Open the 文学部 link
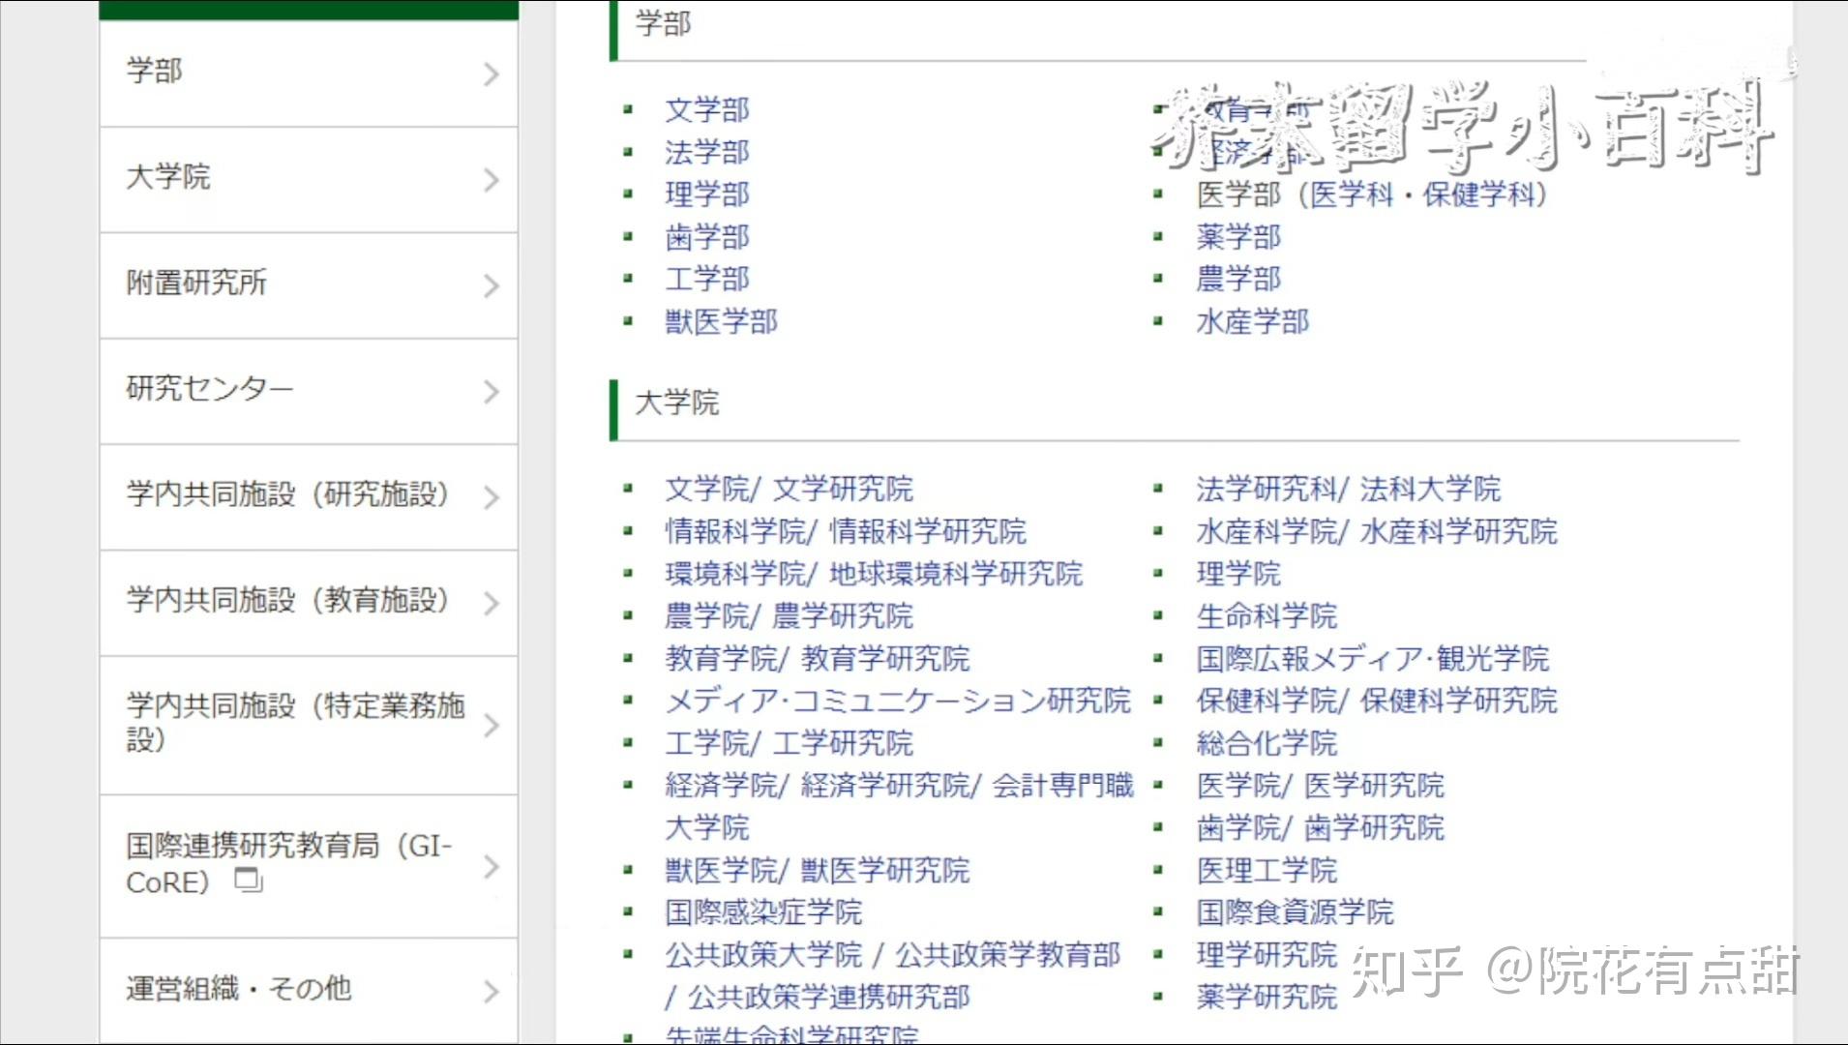The width and height of the screenshot is (1848, 1045). coord(707,109)
